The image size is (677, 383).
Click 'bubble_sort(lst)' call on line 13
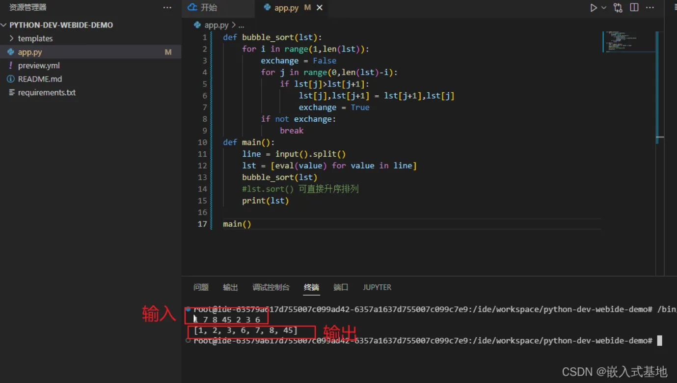[x=279, y=177]
